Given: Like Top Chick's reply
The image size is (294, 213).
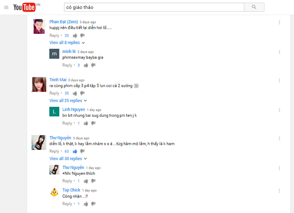Looking at the screenshot, I should pos(86,204).
